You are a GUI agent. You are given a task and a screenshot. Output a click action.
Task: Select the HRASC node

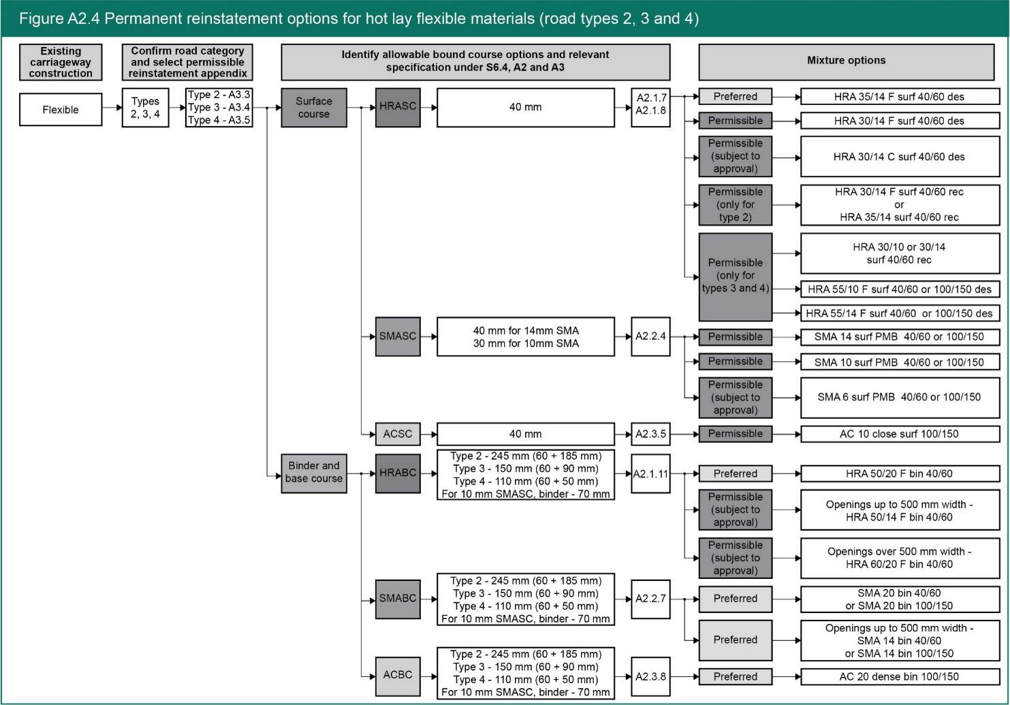[x=398, y=107]
